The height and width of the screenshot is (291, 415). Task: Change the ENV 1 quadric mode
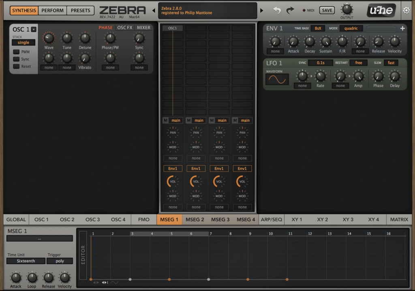pyautogui.click(x=351, y=28)
